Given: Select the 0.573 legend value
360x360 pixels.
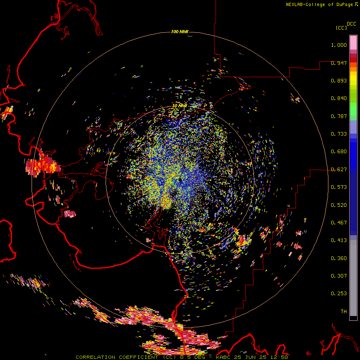Looking at the screenshot, I should point(339,187).
